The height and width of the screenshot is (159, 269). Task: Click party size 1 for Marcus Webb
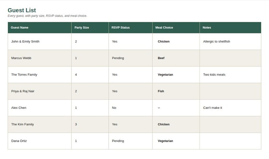[90, 58]
